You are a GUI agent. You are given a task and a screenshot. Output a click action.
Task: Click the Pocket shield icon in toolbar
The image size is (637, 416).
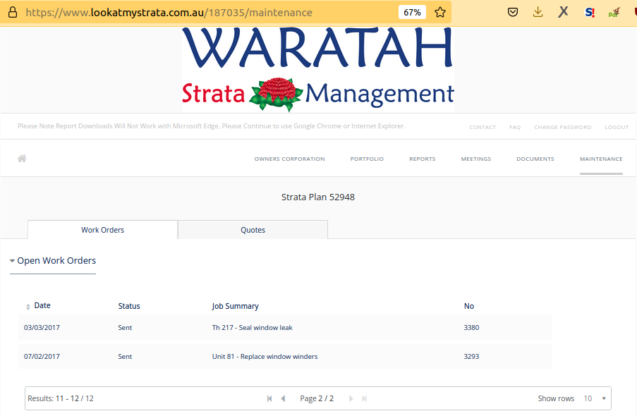514,12
